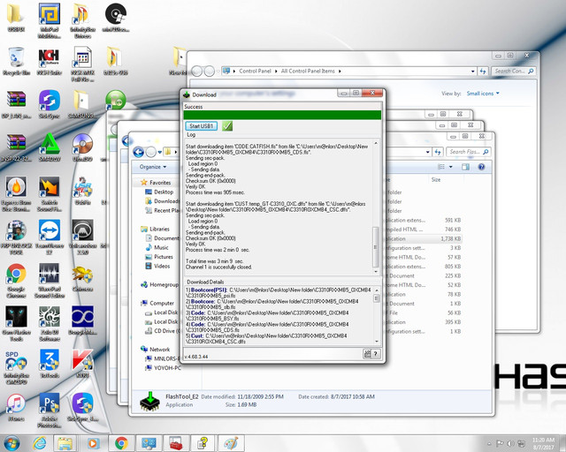This screenshot has height=452, width=566.
Task: Open Recent Places under Favorites
Action: 162,210
